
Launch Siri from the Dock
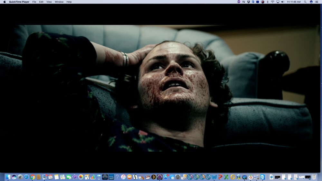point(14,177)
